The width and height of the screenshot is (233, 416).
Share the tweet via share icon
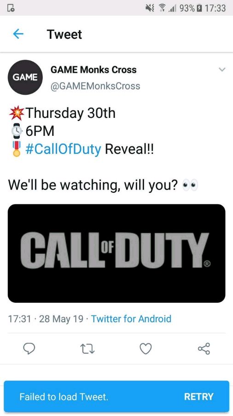[204, 349]
